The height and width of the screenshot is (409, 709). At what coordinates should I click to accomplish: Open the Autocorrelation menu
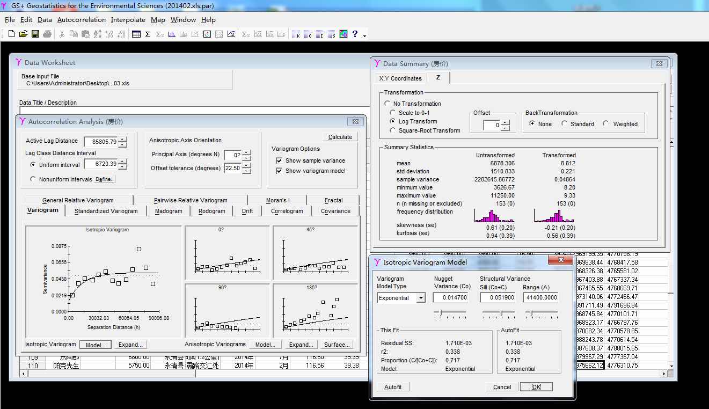click(82, 20)
